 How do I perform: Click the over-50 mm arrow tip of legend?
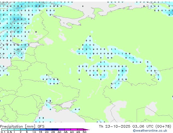point(87,130)
